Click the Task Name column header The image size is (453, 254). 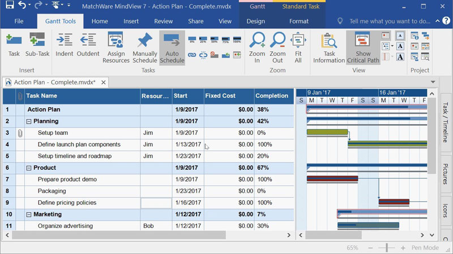click(82, 96)
